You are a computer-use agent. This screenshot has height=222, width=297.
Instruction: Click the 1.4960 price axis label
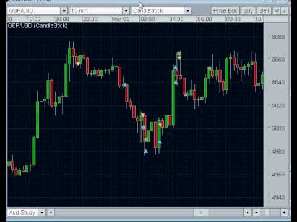(x=276, y=175)
